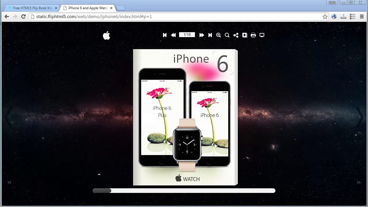Go forward in browser history
Image resolution: width=368 pixels, height=207 pixels.
[15, 17]
